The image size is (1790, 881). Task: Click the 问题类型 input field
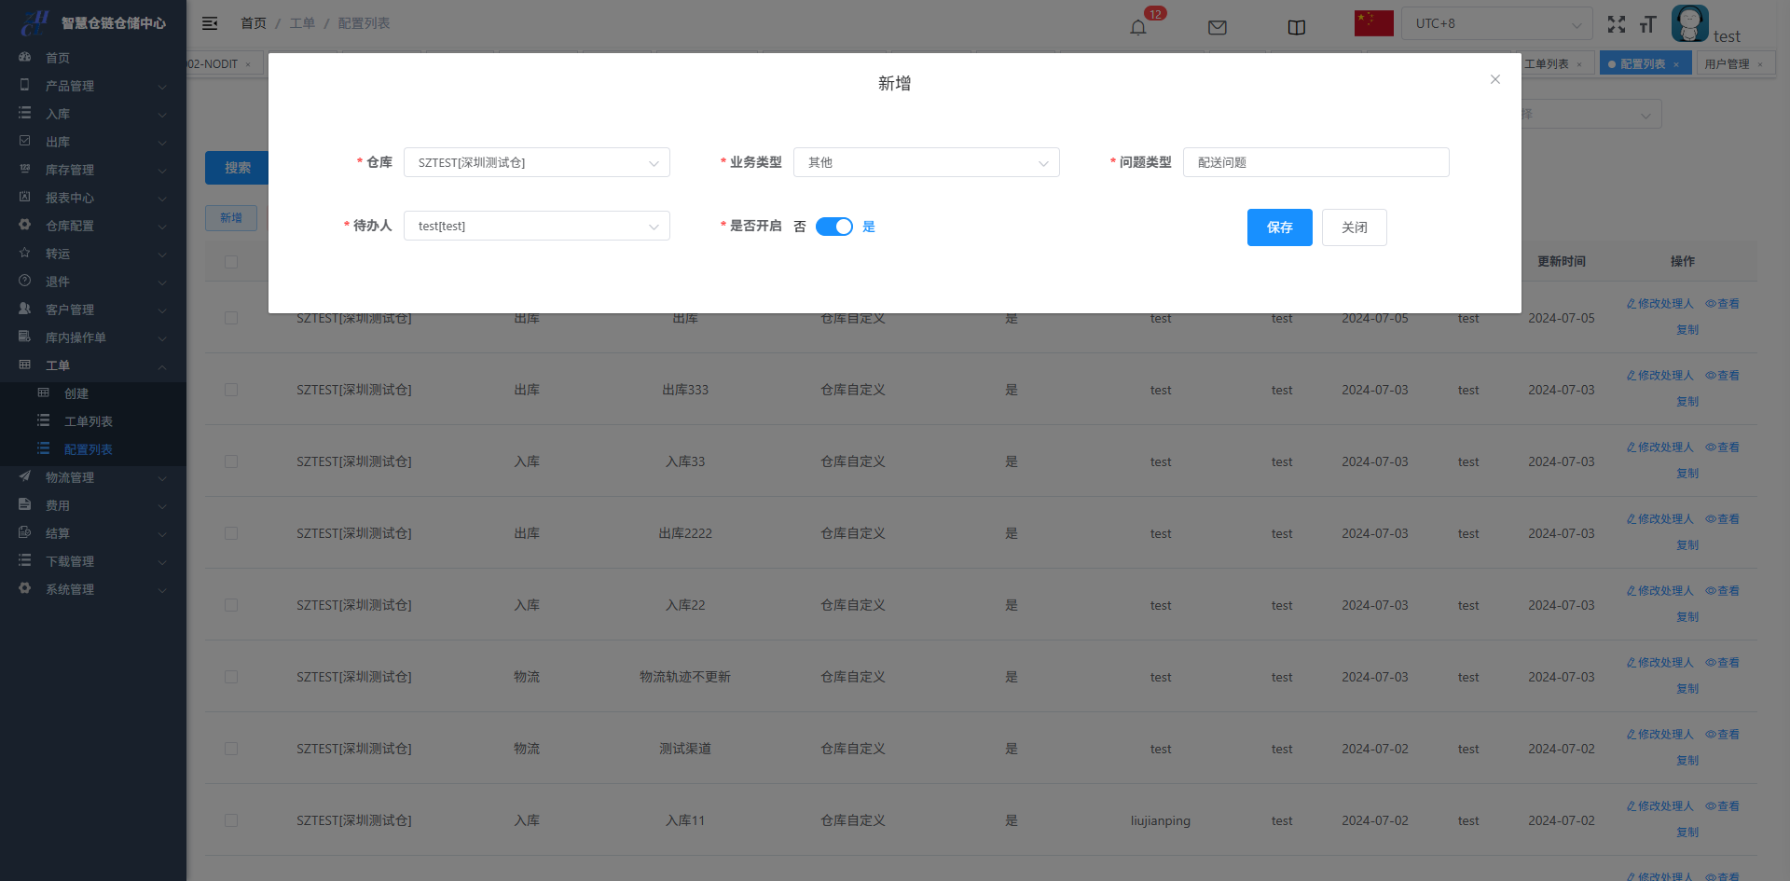click(1315, 162)
